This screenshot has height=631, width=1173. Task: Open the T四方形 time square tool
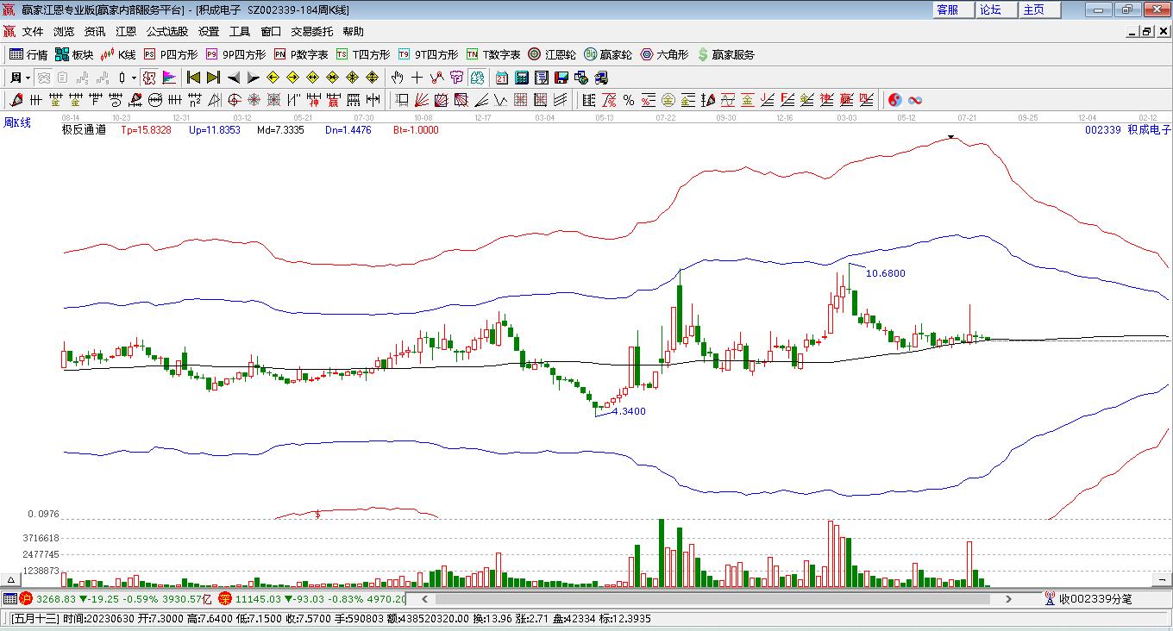point(362,54)
